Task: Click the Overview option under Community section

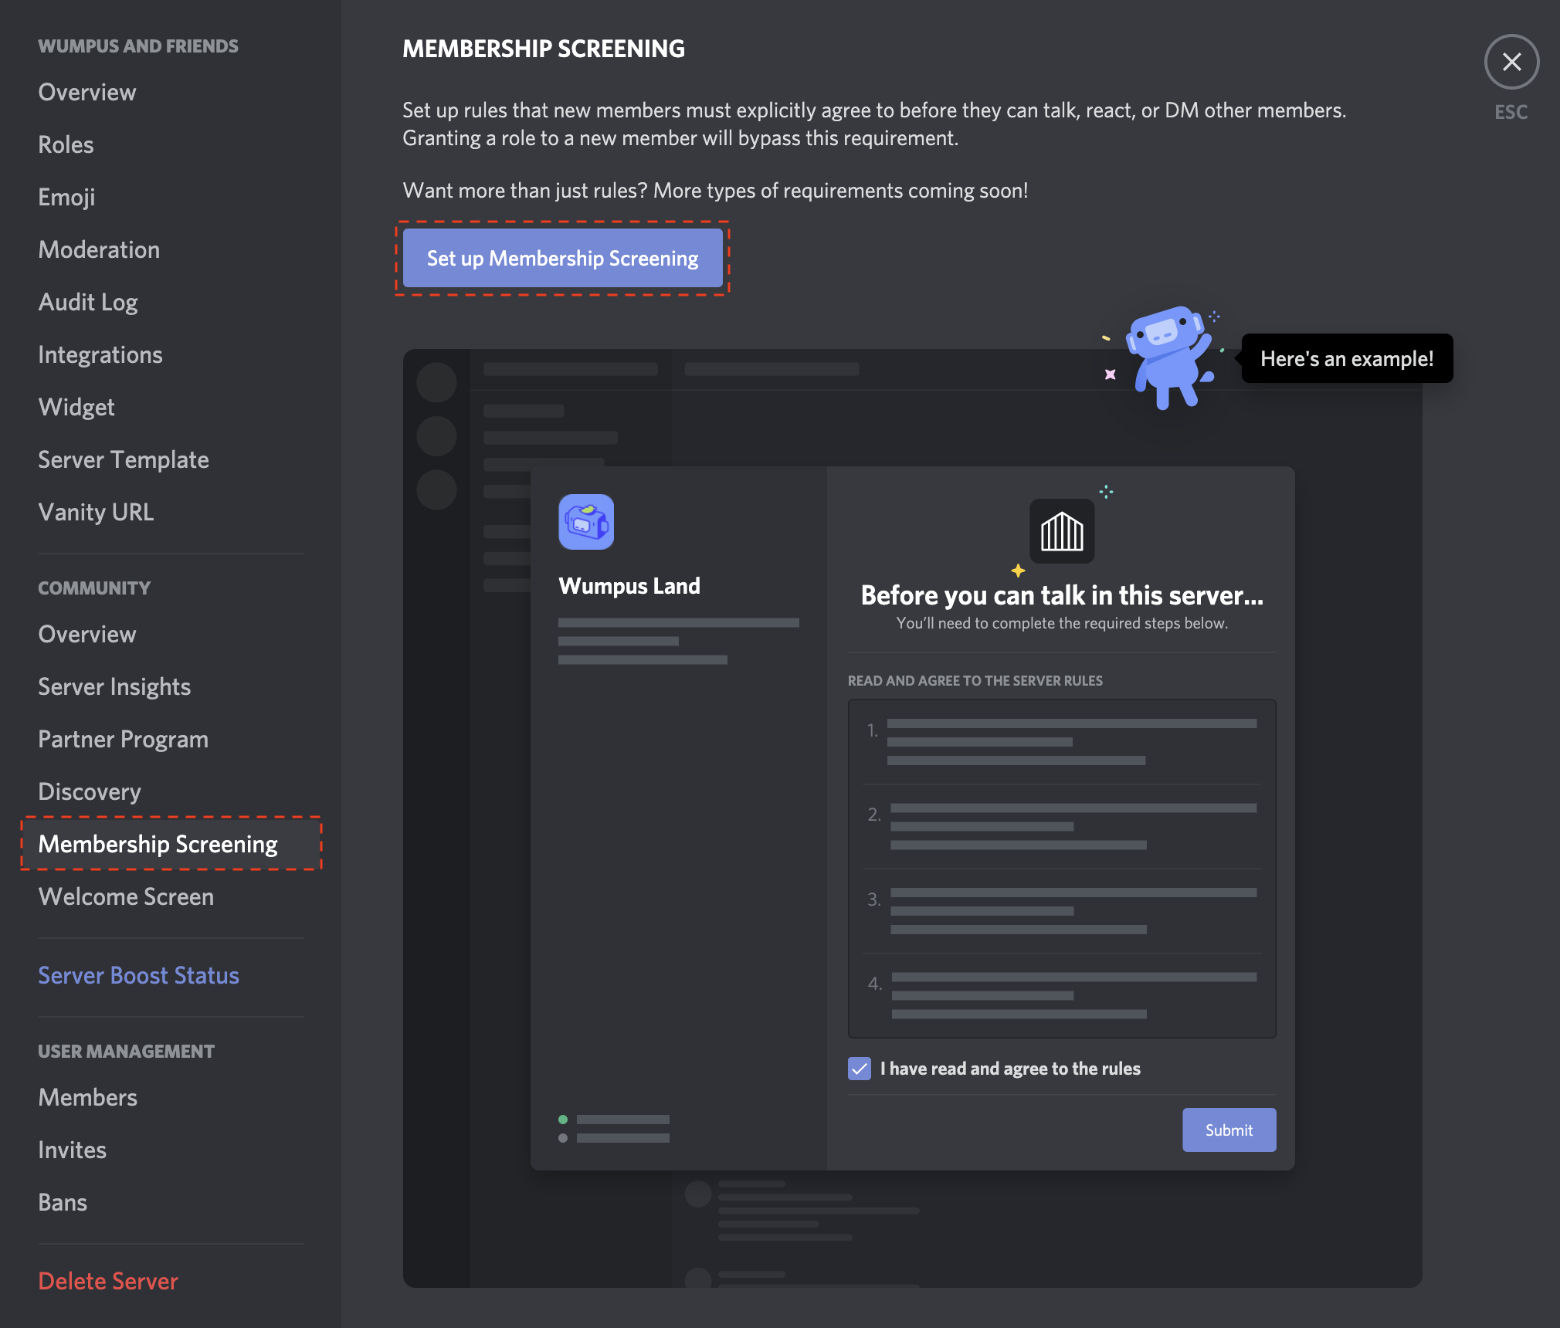Action: pos(87,632)
